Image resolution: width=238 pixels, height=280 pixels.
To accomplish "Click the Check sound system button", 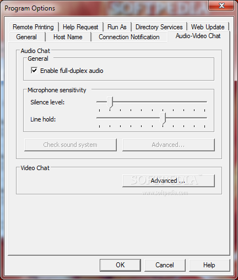I will (71, 145).
